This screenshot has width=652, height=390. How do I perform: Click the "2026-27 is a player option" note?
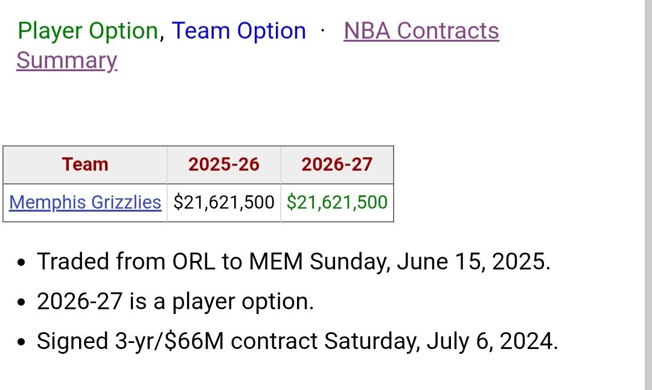[175, 301]
